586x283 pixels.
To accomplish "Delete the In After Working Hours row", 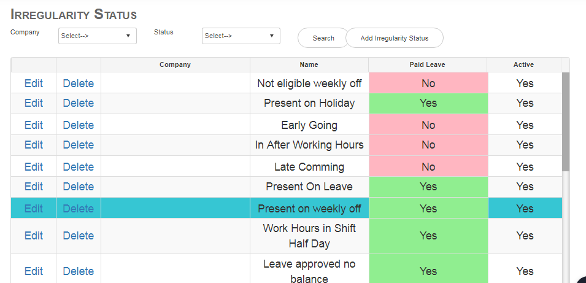I will [x=79, y=145].
